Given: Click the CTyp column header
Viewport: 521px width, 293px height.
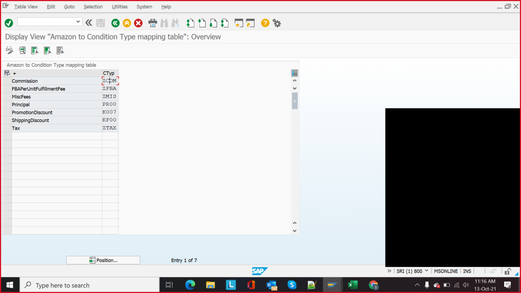Looking at the screenshot, I should [x=109, y=73].
